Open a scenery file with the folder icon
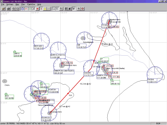The image size is (167, 125). pos(4,9)
